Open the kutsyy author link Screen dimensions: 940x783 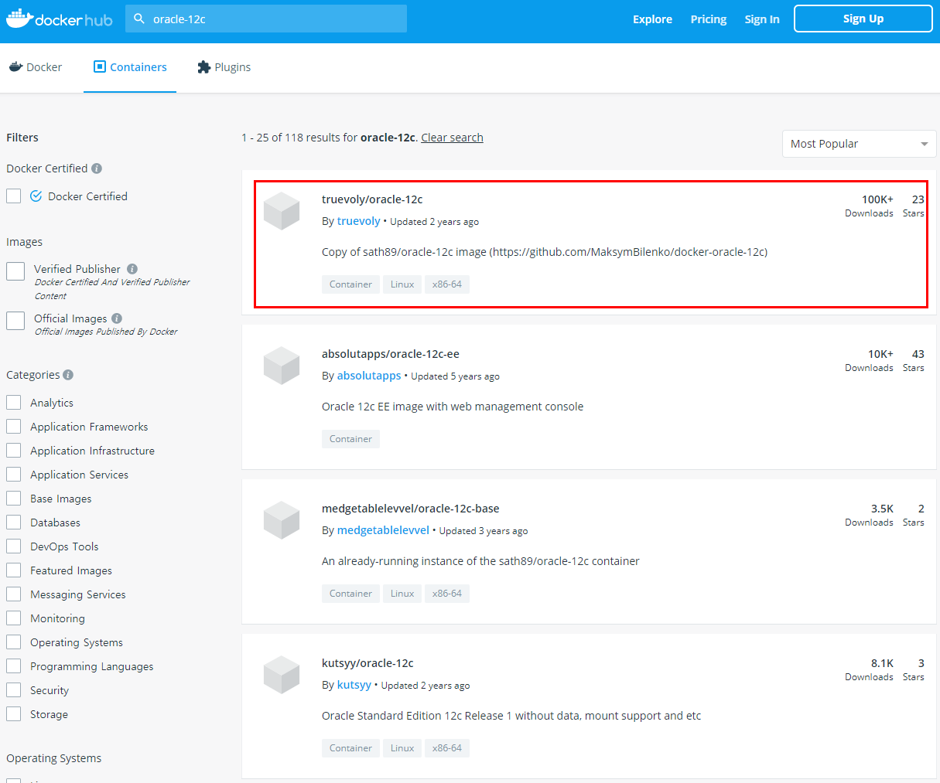coord(354,685)
